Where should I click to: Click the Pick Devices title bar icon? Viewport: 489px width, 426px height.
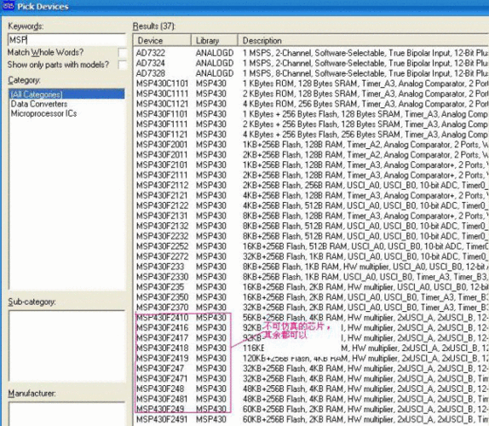tap(8, 6)
